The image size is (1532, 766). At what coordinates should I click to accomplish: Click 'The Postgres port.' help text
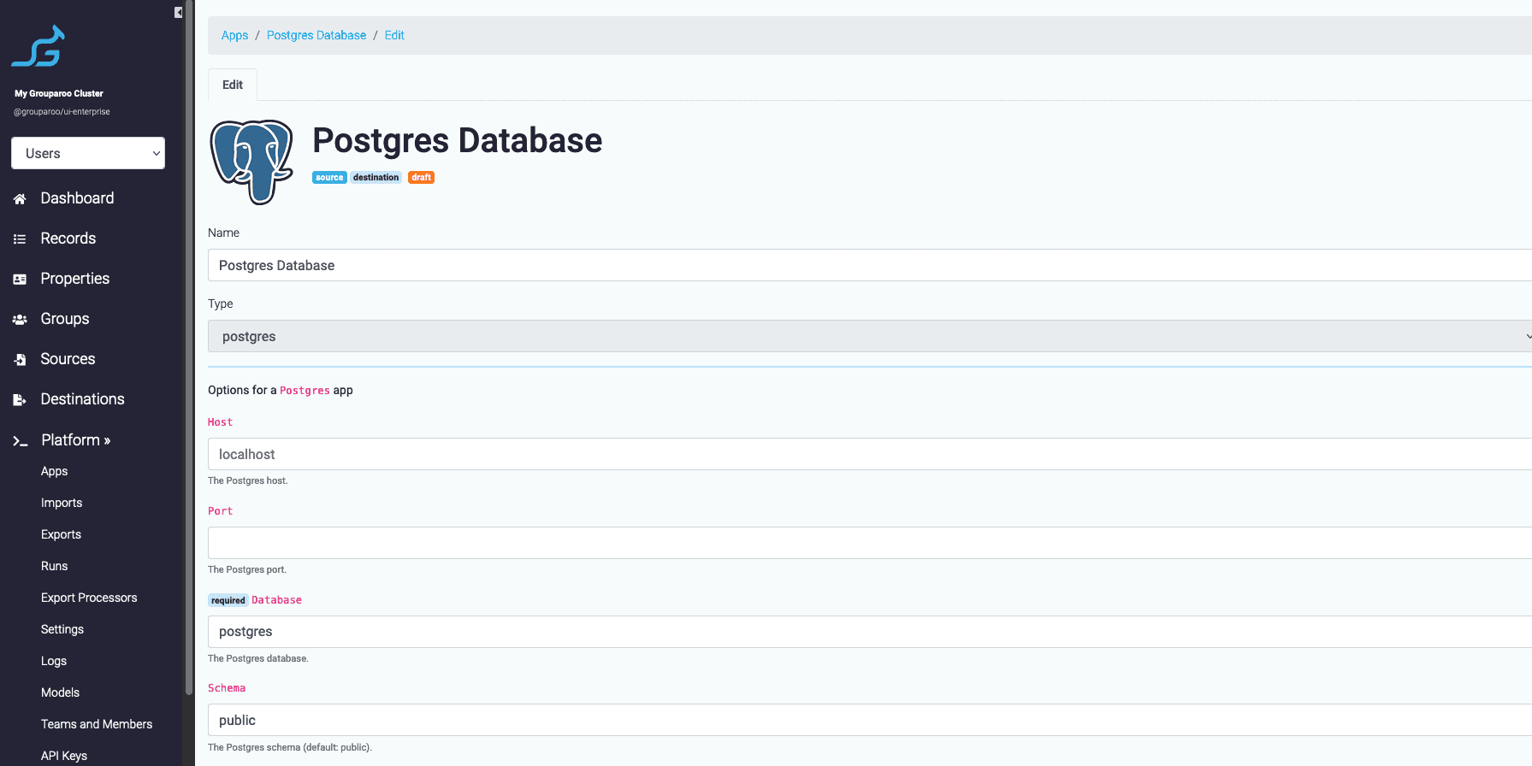click(x=247, y=569)
